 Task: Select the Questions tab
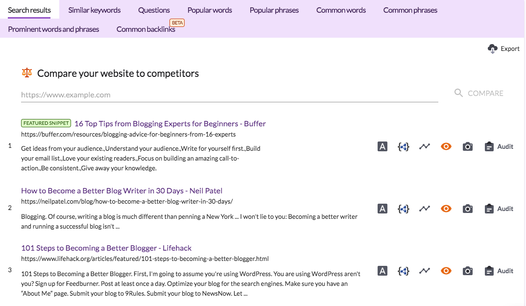(154, 10)
